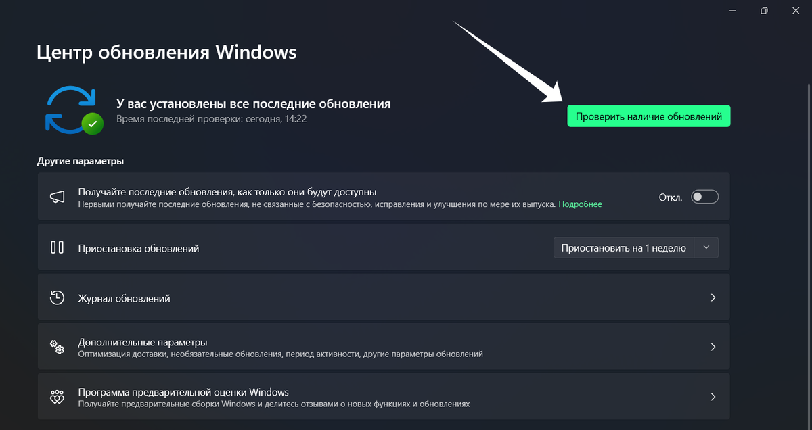Click the restore window button
This screenshot has height=430, width=812.
click(x=764, y=10)
